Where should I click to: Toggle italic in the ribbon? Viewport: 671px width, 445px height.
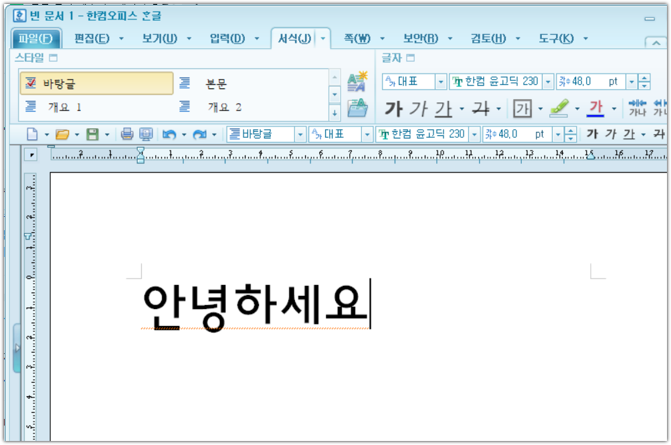click(417, 108)
